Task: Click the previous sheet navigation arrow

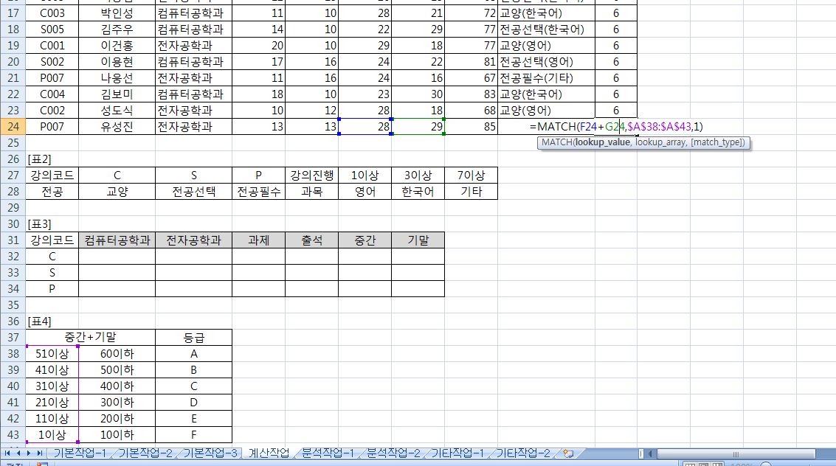Action: tap(18, 453)
